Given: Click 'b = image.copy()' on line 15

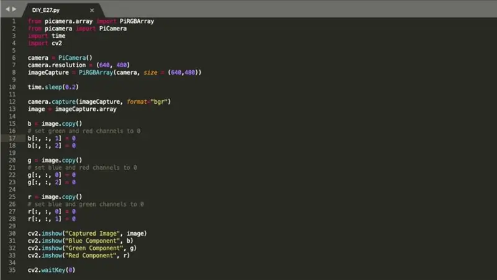Looking at the screenshot, I should pos(55,124).
